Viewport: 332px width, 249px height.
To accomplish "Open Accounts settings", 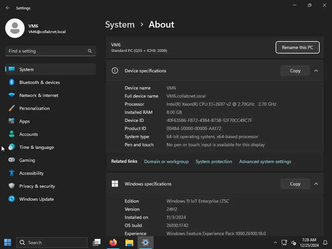I will pyautogui.click(x=51, y=134).
